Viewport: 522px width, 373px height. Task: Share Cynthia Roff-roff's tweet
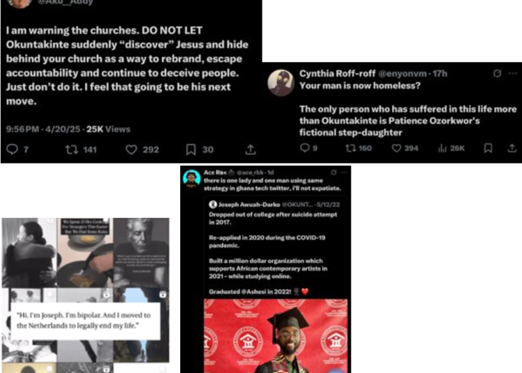512,148
